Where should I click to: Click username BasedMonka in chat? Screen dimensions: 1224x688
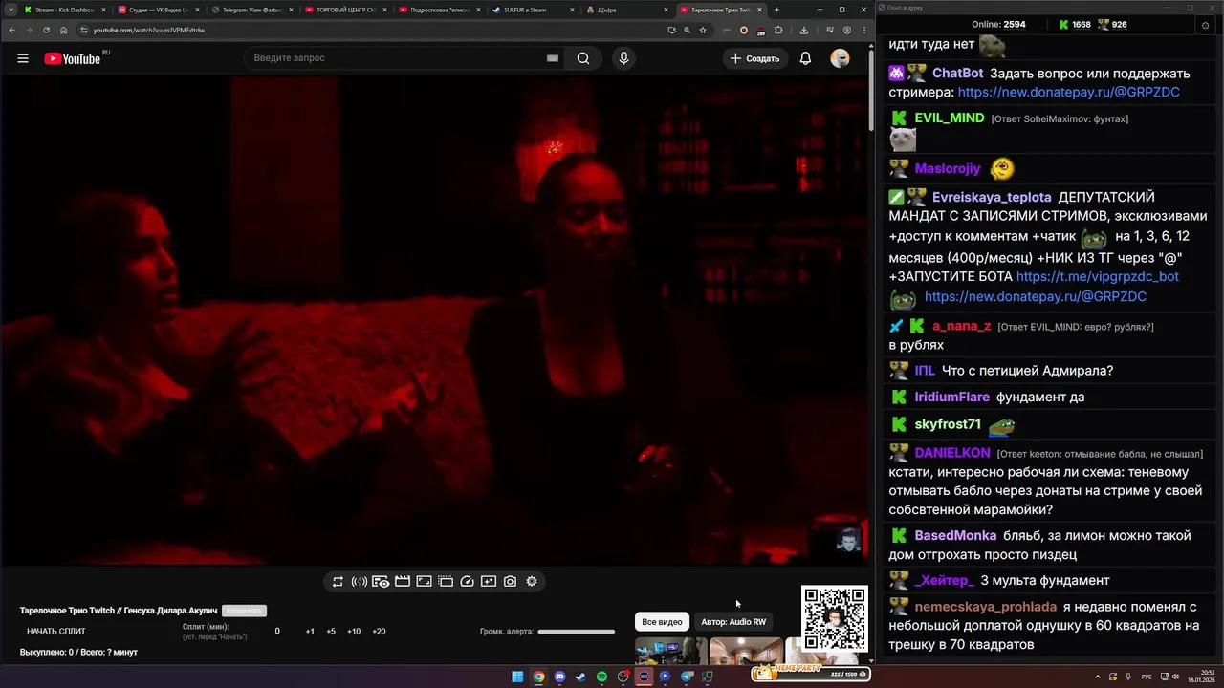pyautogui.click(x=955, y=536)
